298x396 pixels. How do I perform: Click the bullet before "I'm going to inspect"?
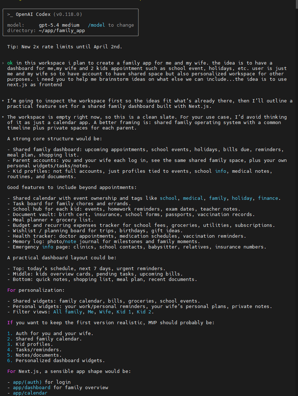pos(3,101)
